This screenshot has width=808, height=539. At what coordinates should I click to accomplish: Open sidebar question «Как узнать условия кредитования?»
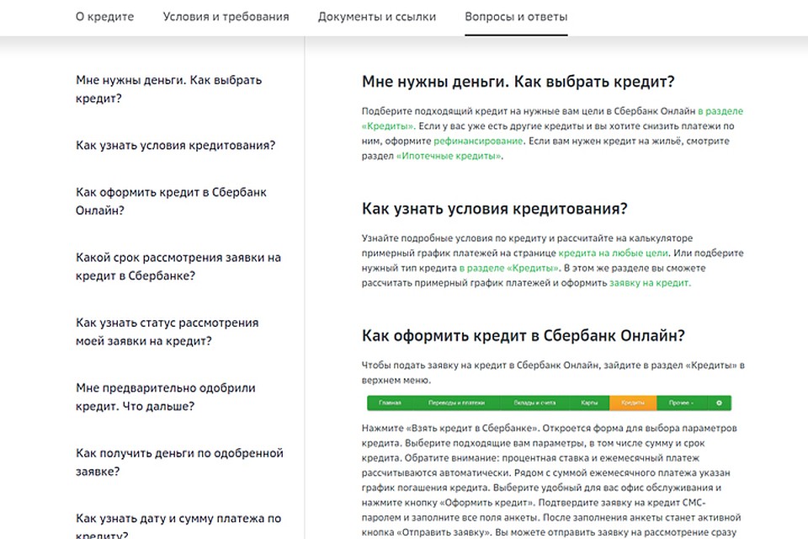click(176, 146)
